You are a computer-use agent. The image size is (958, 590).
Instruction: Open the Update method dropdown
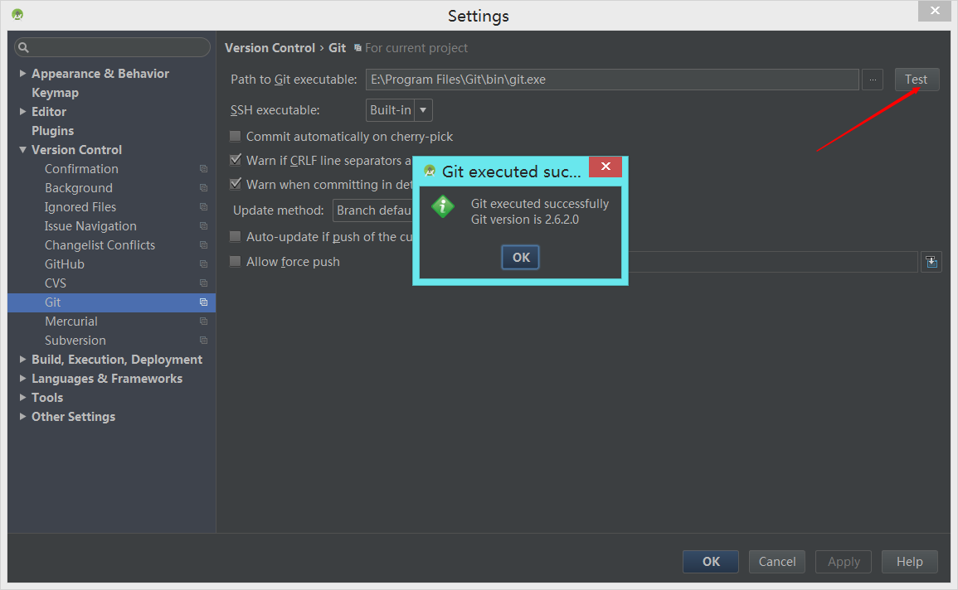tap(373, 210)
